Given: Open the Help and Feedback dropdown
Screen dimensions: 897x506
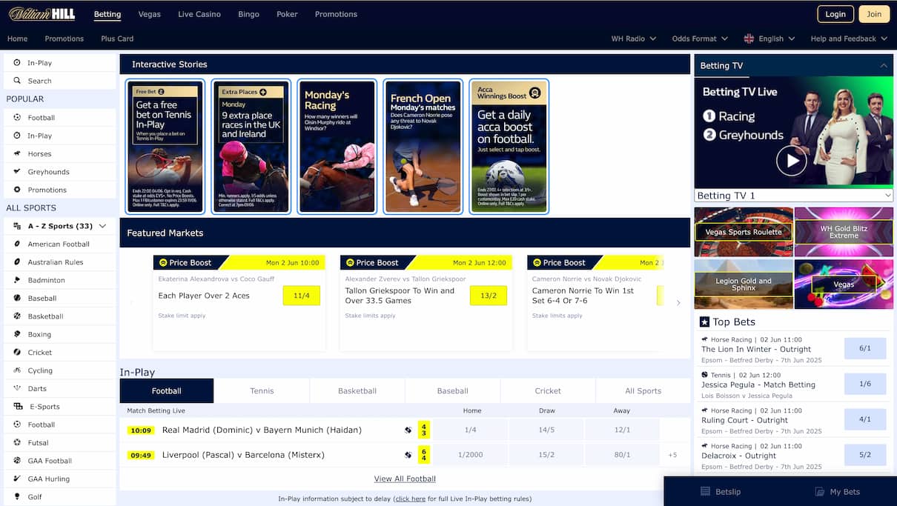Looking at the screenshot, I should (x=850, y=39).
